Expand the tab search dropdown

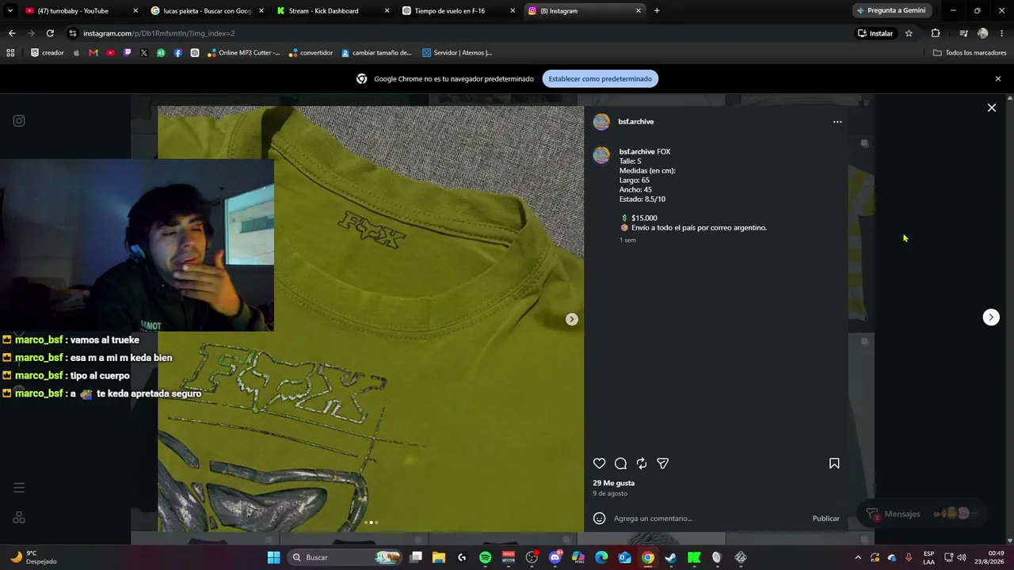pos(10,11)
